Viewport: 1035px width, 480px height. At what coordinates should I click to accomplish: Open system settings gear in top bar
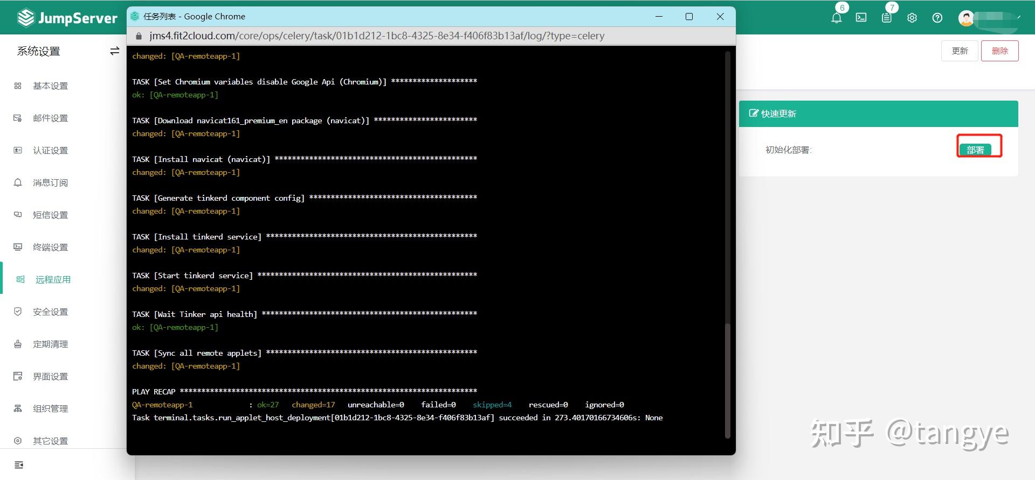tap(912, 18)
